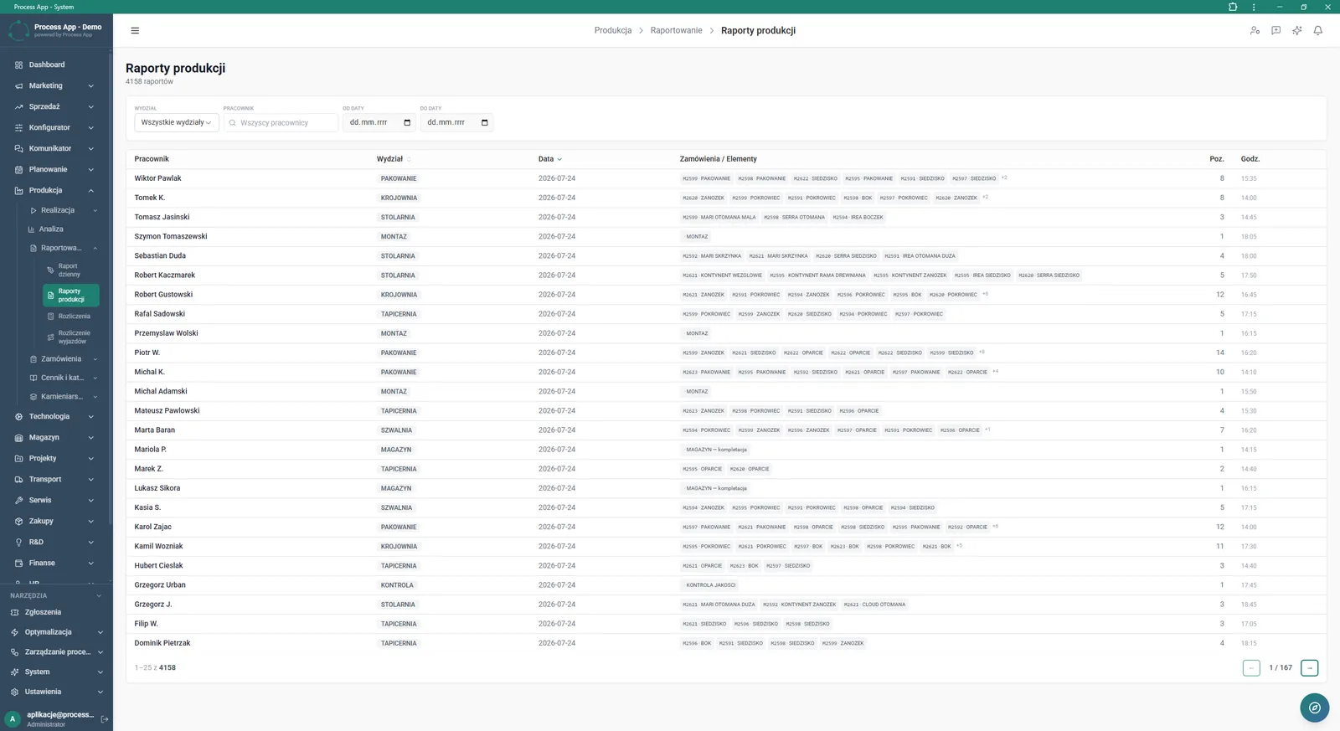Collapse the Narzędzia section chevron
The image size is (1340, 731).
[x=99, y=595]
